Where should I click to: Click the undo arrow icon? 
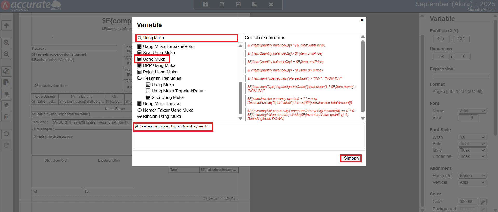(6, 134)
